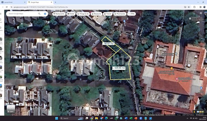Image resolution: width=207 pixels, height=121 pixels.
Task: Click the Wi-Fi icon in system tray
Action: (x=191, y=118)
